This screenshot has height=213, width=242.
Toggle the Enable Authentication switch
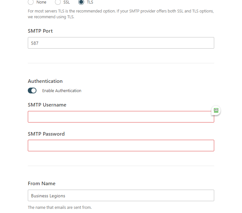[x=32, y=91]
